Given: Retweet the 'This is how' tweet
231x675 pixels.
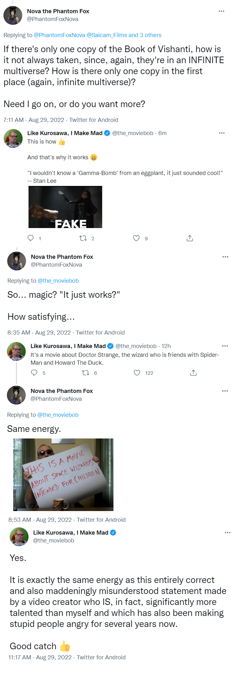Looking at the screenshot, I should [83, 238].
